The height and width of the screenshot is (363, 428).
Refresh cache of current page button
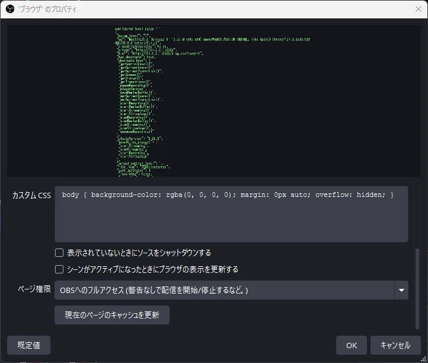[x=112, y=315]
